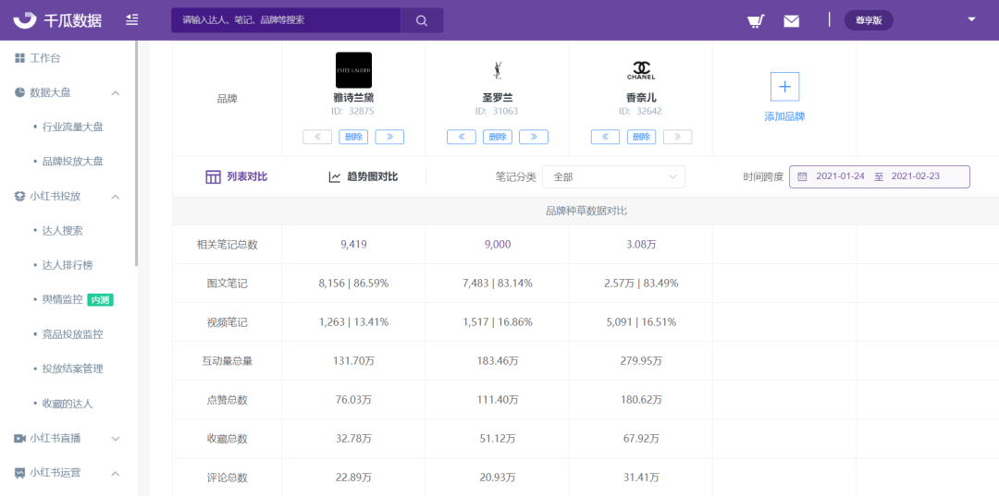Screen dimensions: 999x496
Task: Collapse the 数据大盘 section chevron
Action: point(116,93)
